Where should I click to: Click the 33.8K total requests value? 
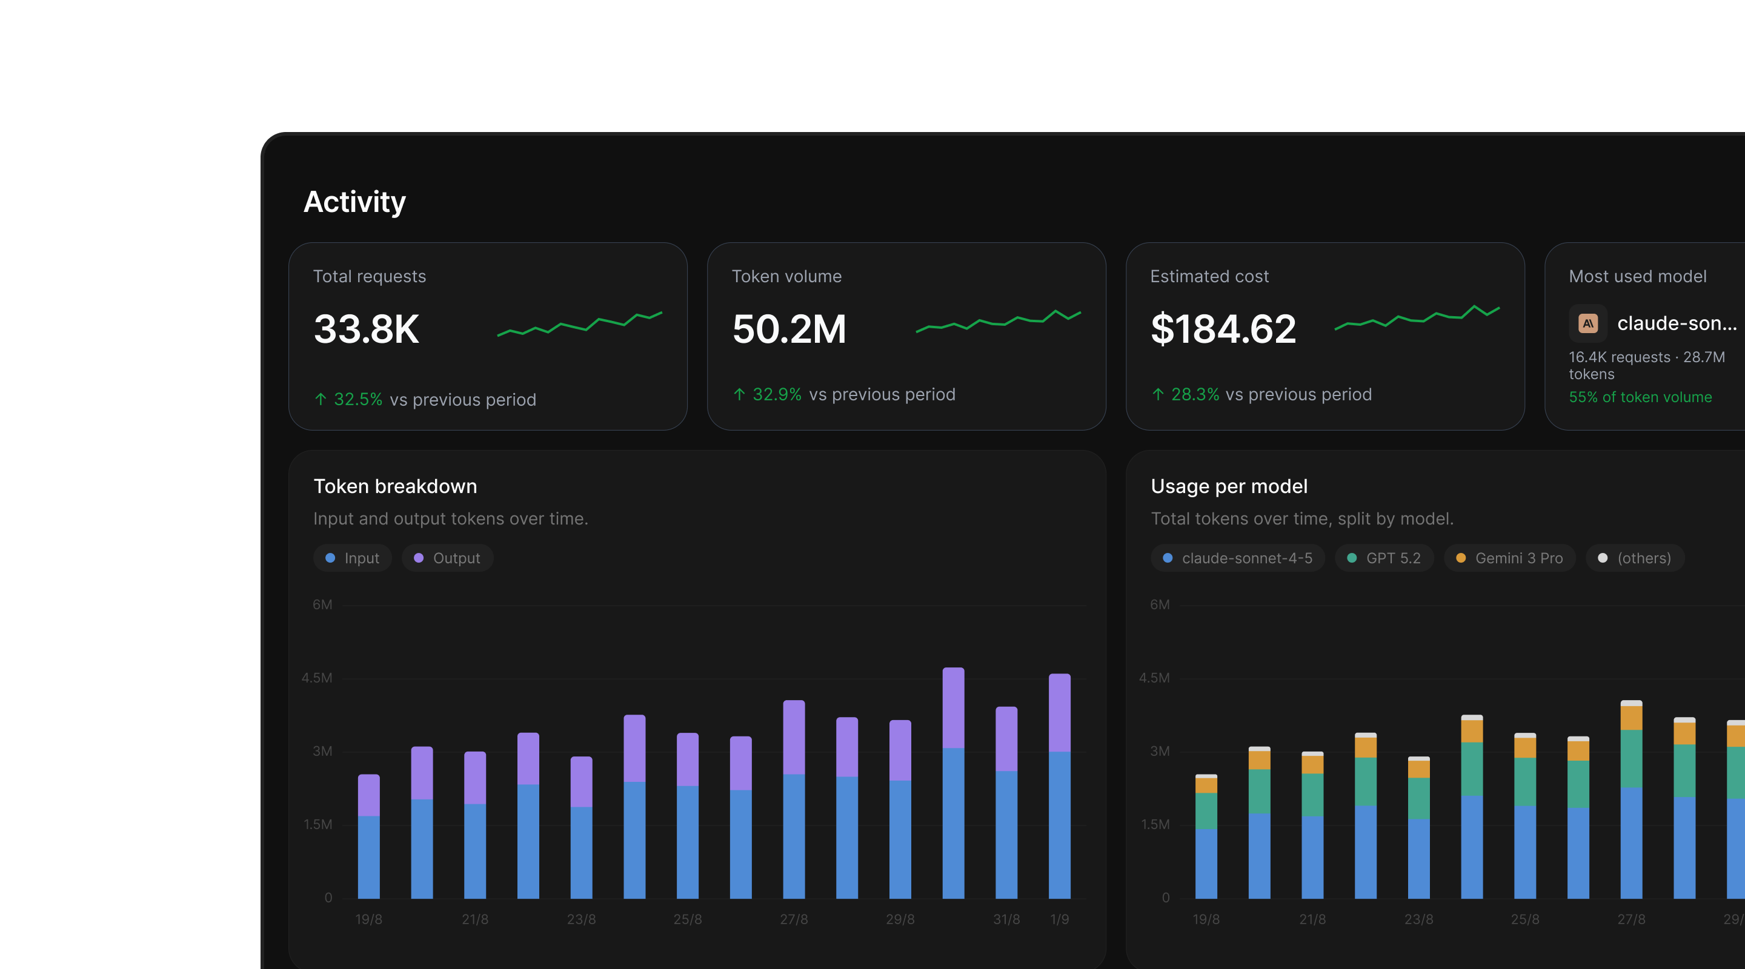pos(367,329)
